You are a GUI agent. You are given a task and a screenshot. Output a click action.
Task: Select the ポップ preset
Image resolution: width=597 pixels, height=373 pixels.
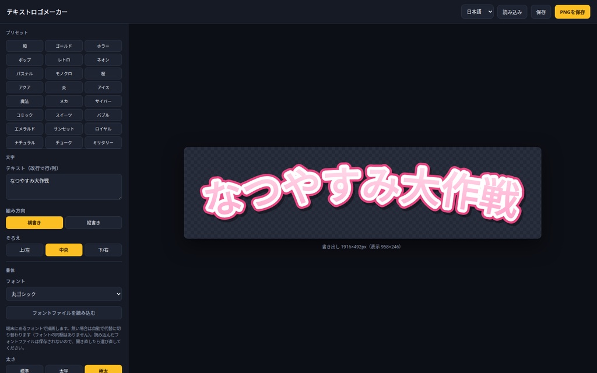point(24,60)
